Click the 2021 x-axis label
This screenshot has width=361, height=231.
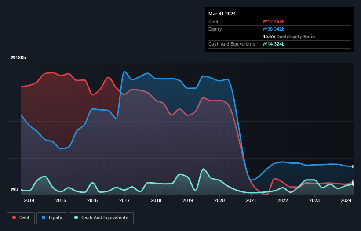tap(251, 200)
